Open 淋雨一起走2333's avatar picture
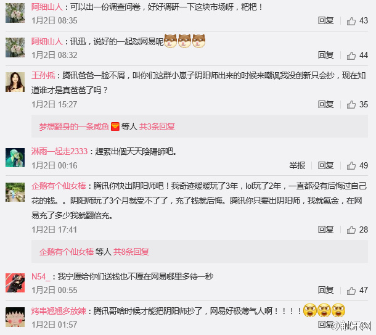 coord(15,157)
